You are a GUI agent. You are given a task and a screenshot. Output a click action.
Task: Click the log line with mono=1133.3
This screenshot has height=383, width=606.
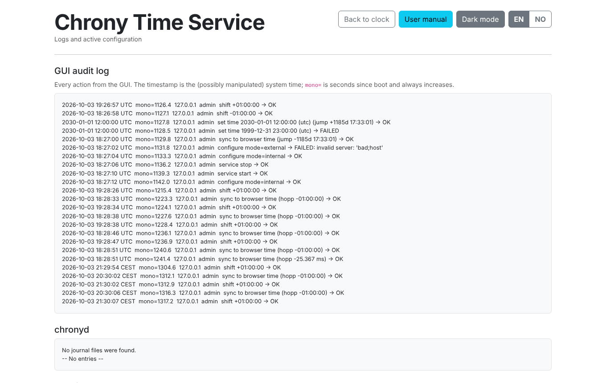pyautogui.click(x=182, y=156)
